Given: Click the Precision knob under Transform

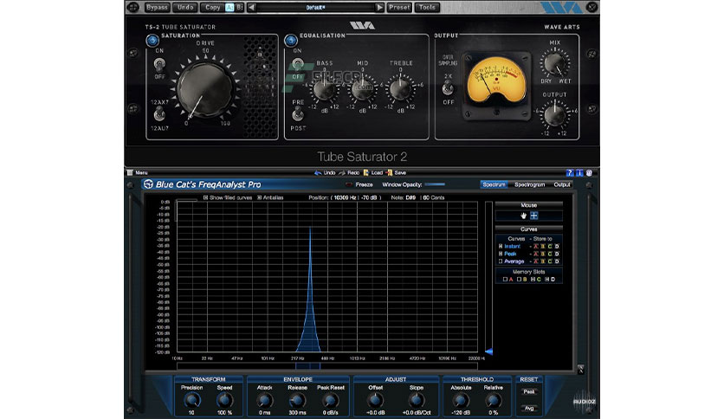Looking at the screenshot, I should click(191, 401).
